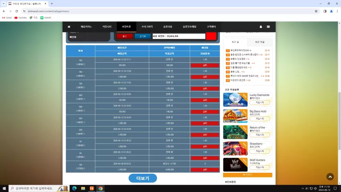
Task: Switch to Chrome in taskbar
Action: [100, 188]
